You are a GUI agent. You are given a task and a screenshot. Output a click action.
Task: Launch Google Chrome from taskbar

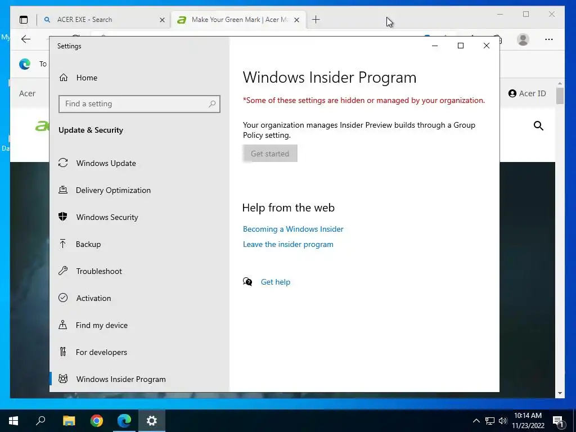pyautogui.click(x=97, y=421)
